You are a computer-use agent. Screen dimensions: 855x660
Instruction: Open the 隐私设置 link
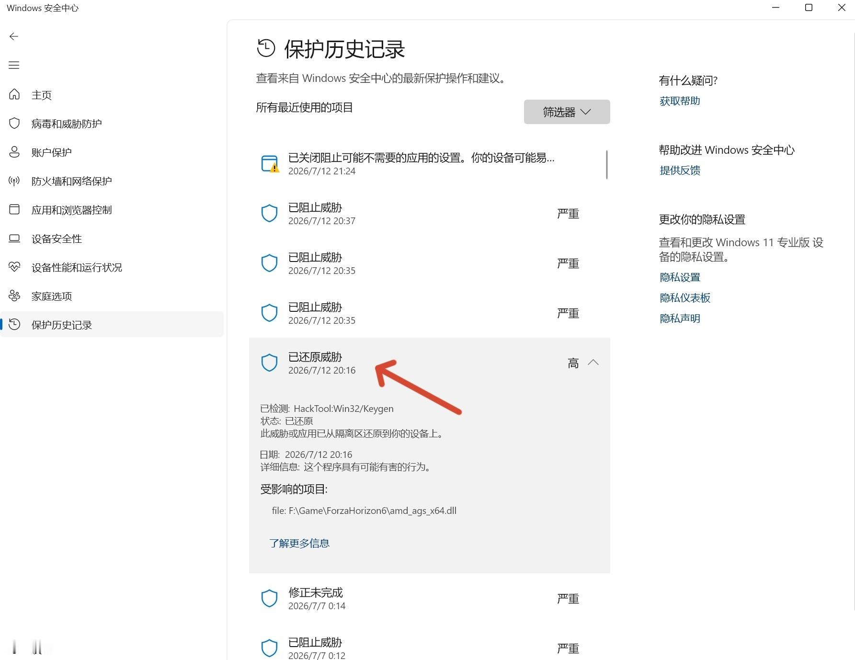(x=680, y=277)
